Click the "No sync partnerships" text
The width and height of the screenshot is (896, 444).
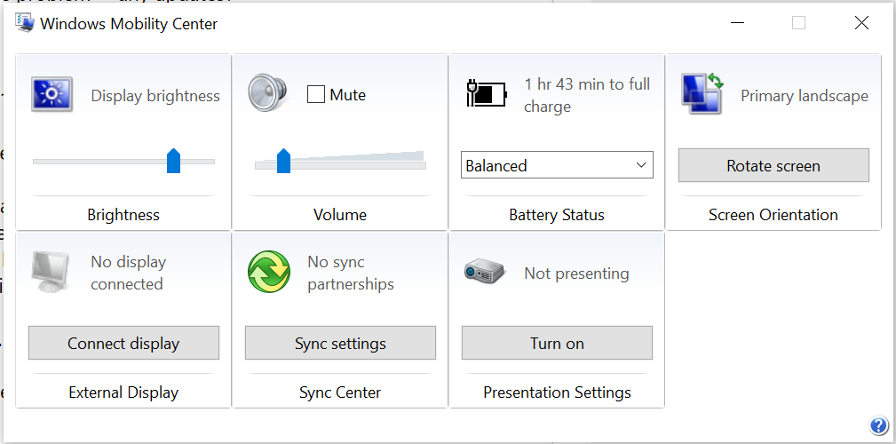pos(351,273)
